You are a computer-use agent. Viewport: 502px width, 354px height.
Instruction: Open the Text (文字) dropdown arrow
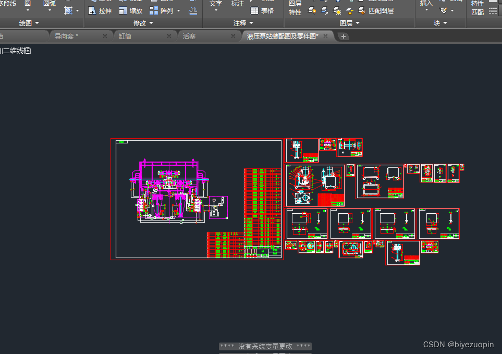[216, 10]
